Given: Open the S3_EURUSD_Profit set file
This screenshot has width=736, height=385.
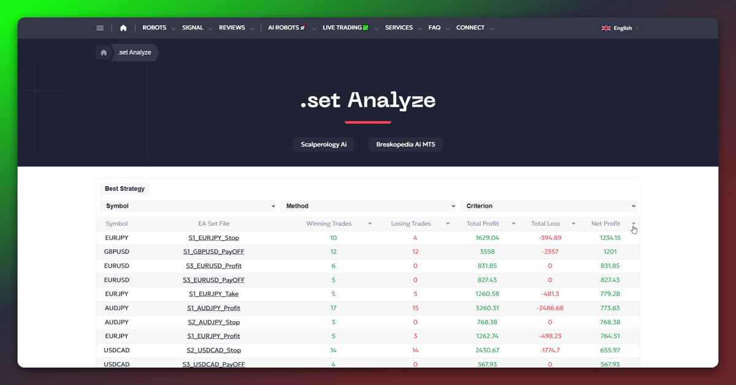Looking at the screenshot, I should pyautogui.click(x=214, y=266).
